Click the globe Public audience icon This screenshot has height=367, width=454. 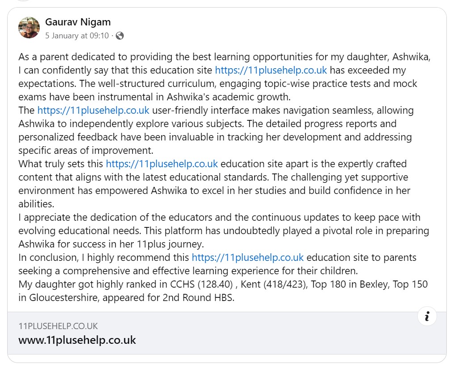pos(120,36)
